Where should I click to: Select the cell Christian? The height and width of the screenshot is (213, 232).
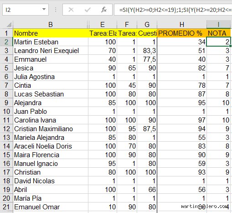[51, 172]
